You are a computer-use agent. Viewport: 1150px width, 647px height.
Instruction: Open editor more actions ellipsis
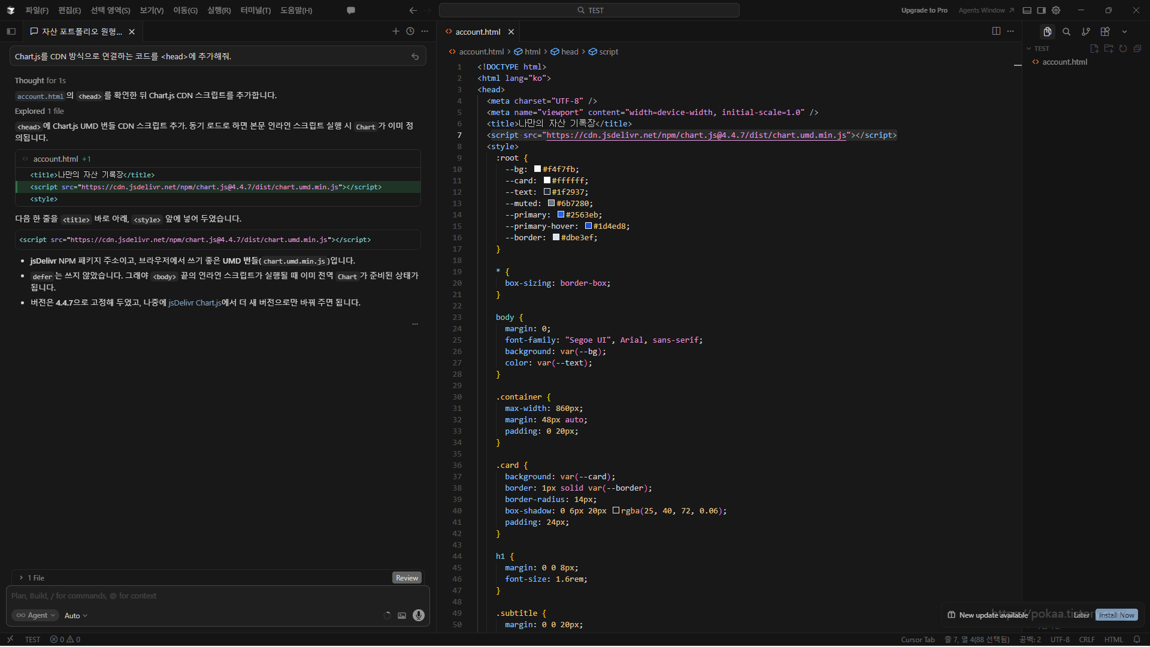pos(1010,31)
